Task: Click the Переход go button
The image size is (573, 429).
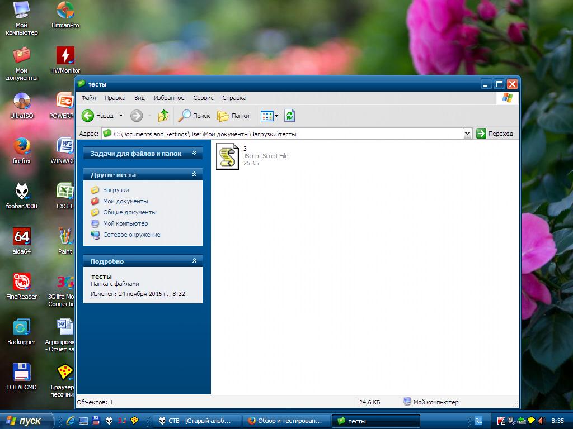Action: pyautogui.click(x=495, y=134)
